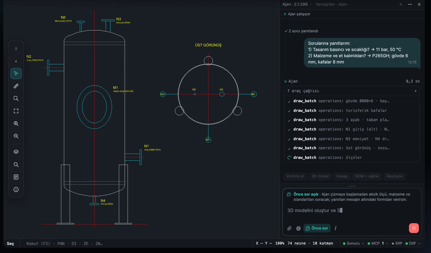
Task: Show drawing info icon
Action: (x=16, y=190)
